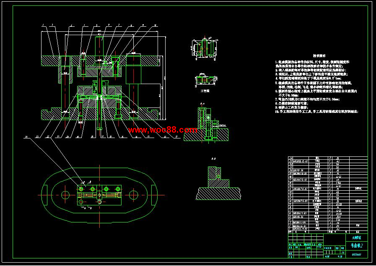Select the B-B hatched section drawing
The image size is (376, 266).
click(218, 183)
